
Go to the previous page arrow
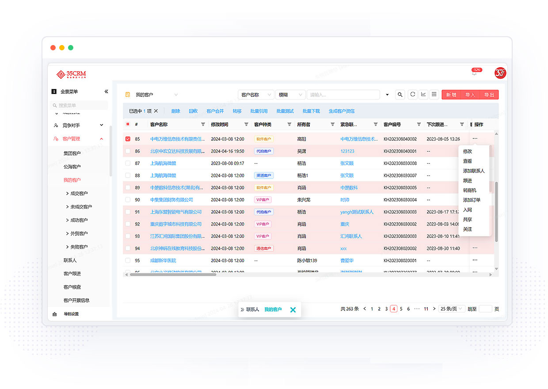click(365, 309)
